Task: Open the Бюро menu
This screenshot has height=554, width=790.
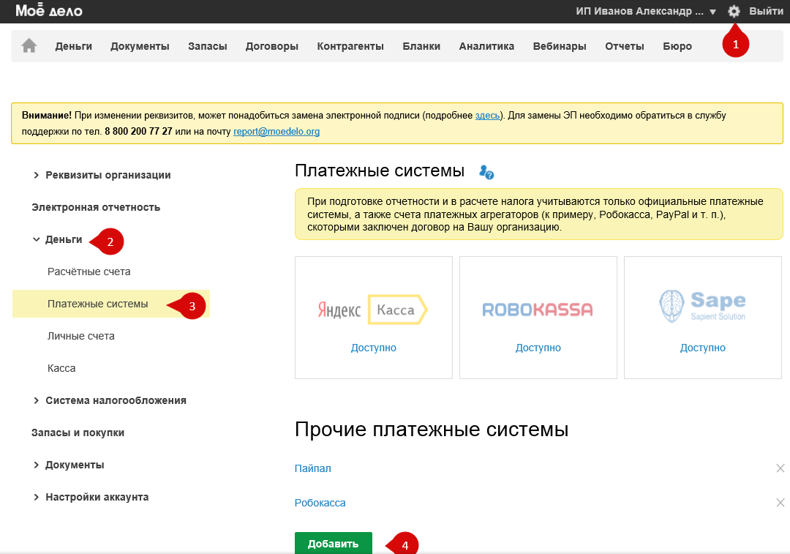Action: pyautogui.click(x=677, y=46)
